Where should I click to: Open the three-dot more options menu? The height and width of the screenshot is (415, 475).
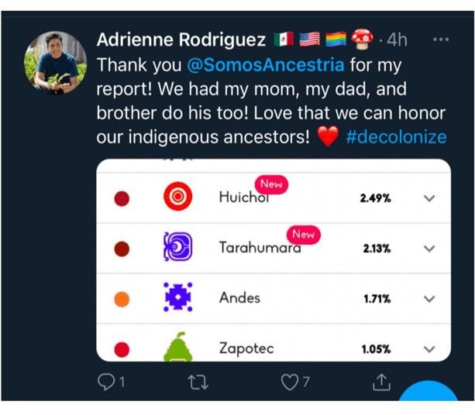441,39
